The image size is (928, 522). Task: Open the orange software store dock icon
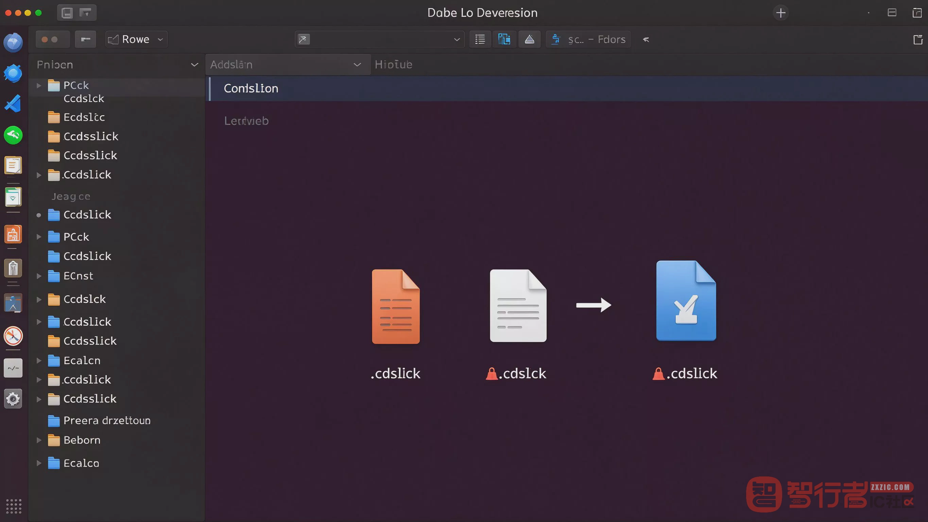click(13, 234)
